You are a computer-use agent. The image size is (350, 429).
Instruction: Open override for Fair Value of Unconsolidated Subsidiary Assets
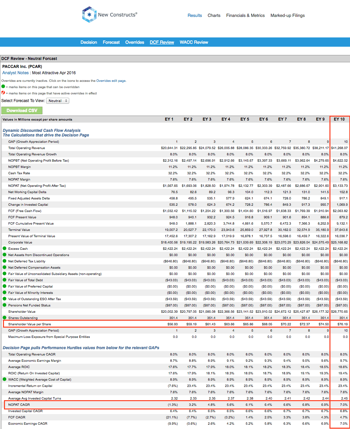click(5, 274)
